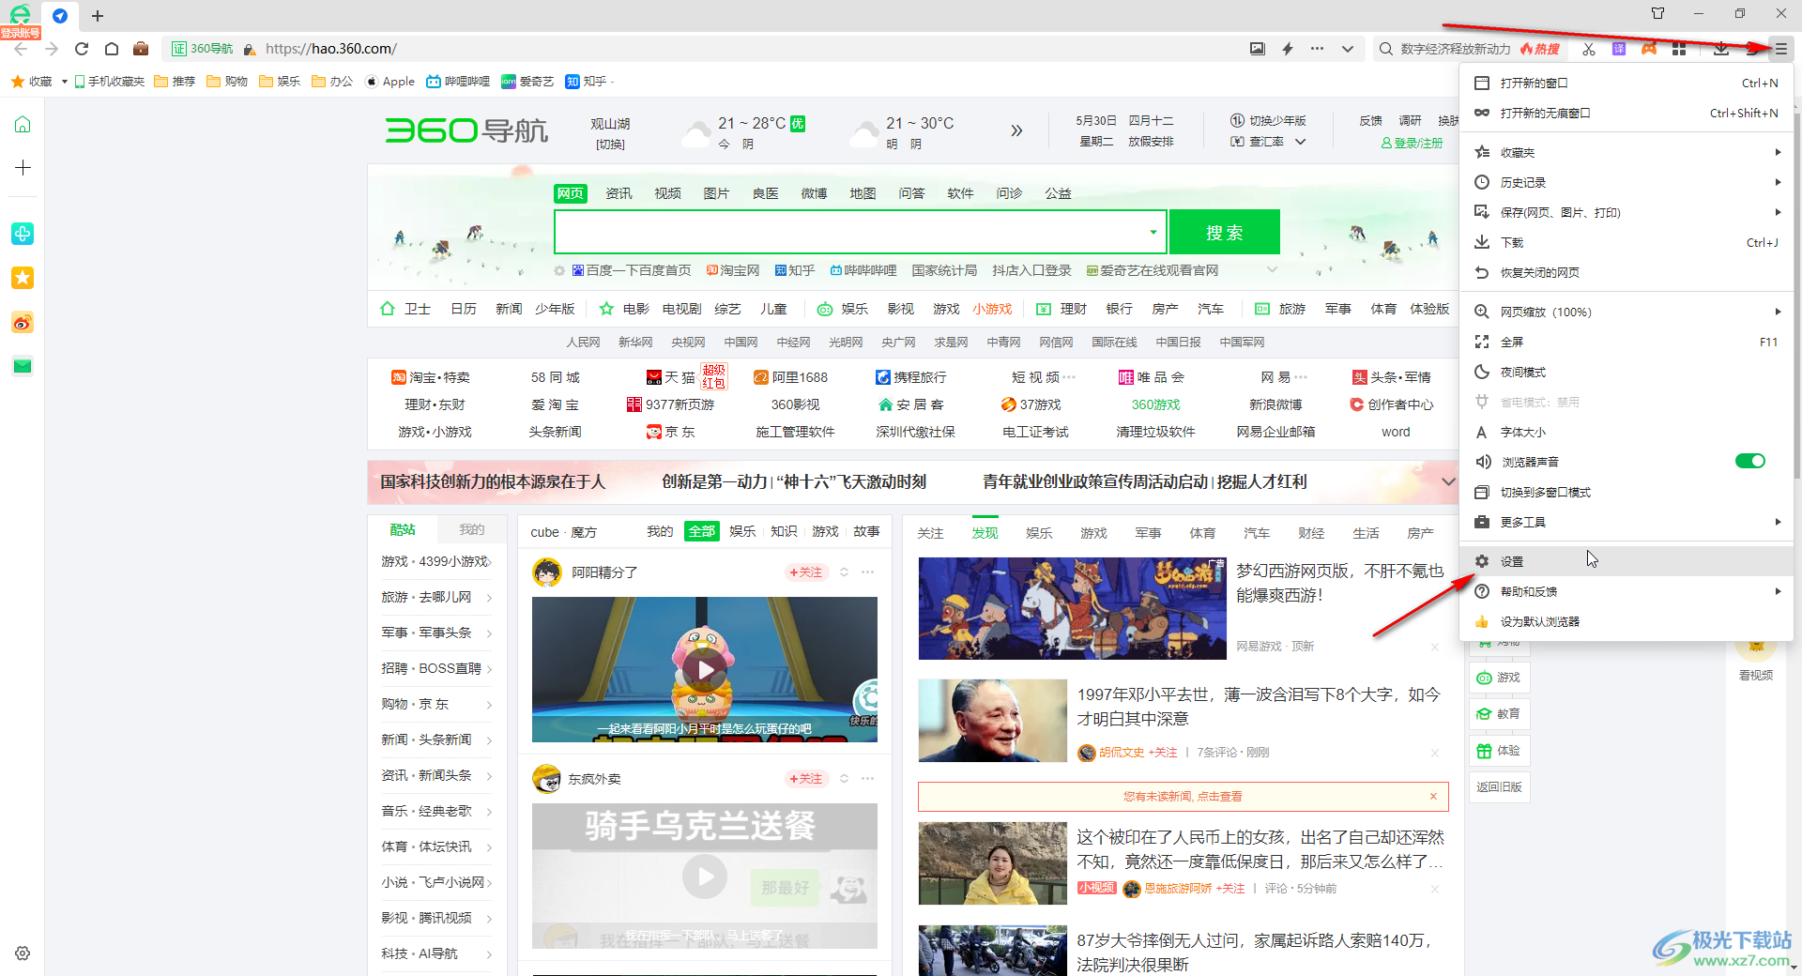Follow 东疯外卖 with 关注 button
The width and height of the screenshot is (1802, 976).
[x=805, y=779]
